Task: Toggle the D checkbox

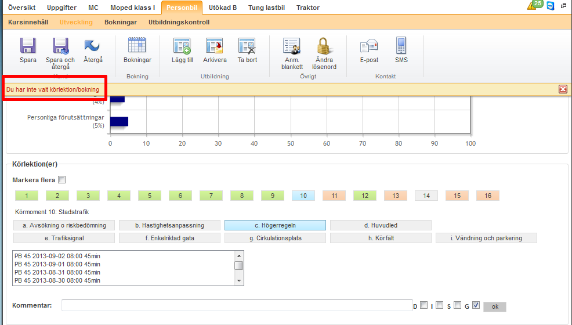Action: pyautogui.click(x=423, y=305)
